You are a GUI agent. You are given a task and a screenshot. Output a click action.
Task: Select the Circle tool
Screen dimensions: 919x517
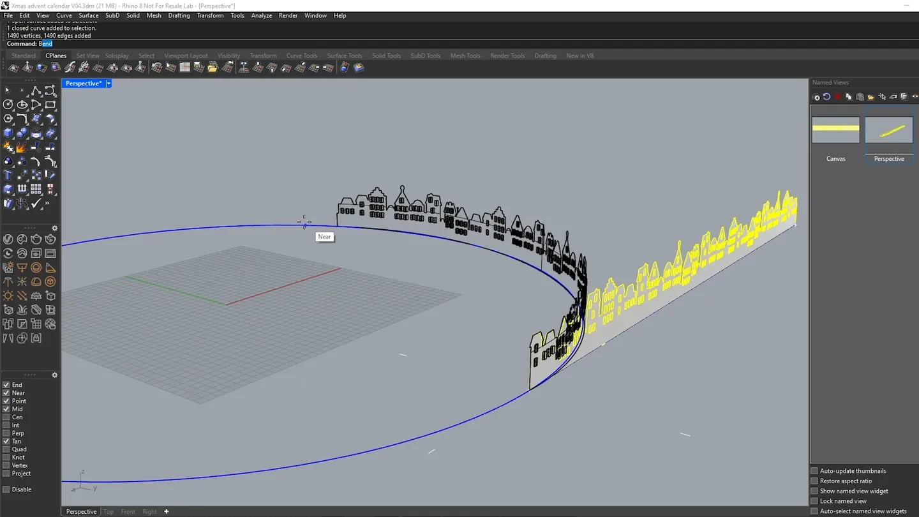coord(7,104)
